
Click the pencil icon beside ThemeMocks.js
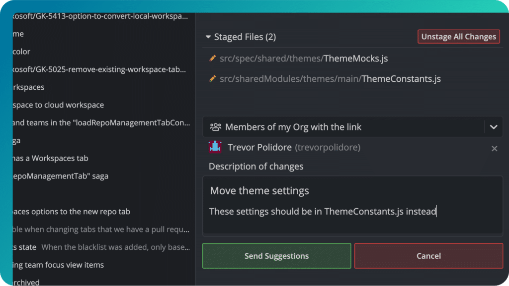pyautogui.click(x=213, y=58)
